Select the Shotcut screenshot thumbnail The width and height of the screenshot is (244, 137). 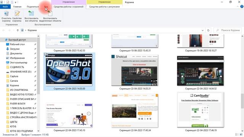pyautogui.click(x=135, y=70)
